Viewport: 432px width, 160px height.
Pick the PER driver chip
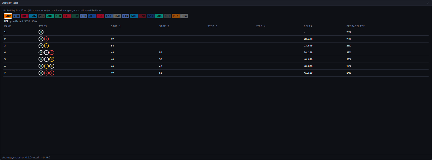click(42, 16)
